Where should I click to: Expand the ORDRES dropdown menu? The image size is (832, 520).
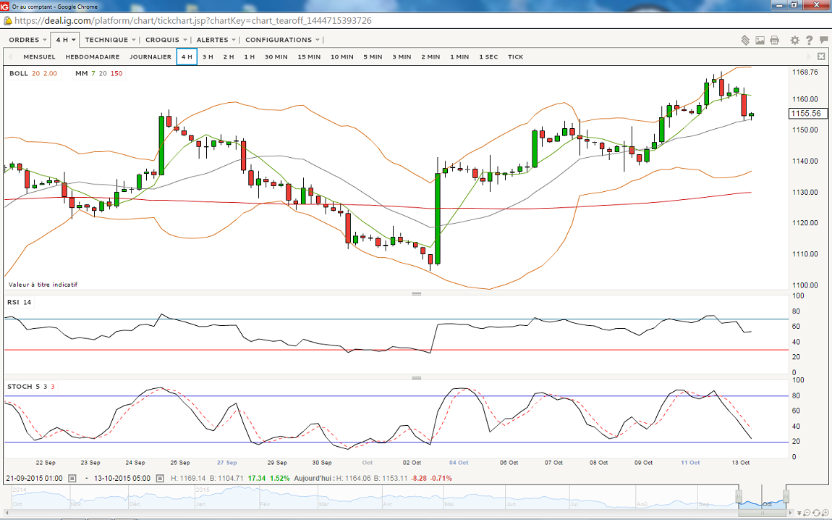tap(27, 40)
